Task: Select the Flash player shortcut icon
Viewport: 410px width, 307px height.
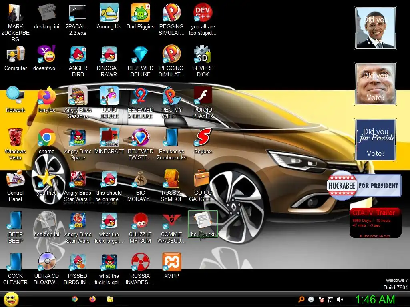Action: click(203, 96)
